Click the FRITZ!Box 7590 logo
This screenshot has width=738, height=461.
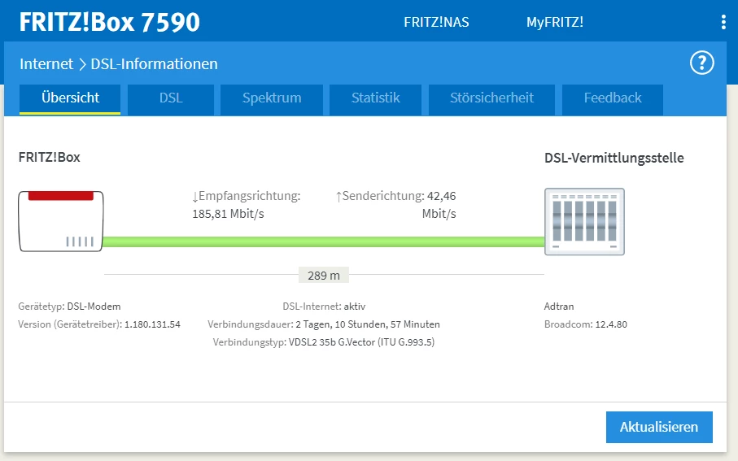pyautogui.click(x=110, y=22)
